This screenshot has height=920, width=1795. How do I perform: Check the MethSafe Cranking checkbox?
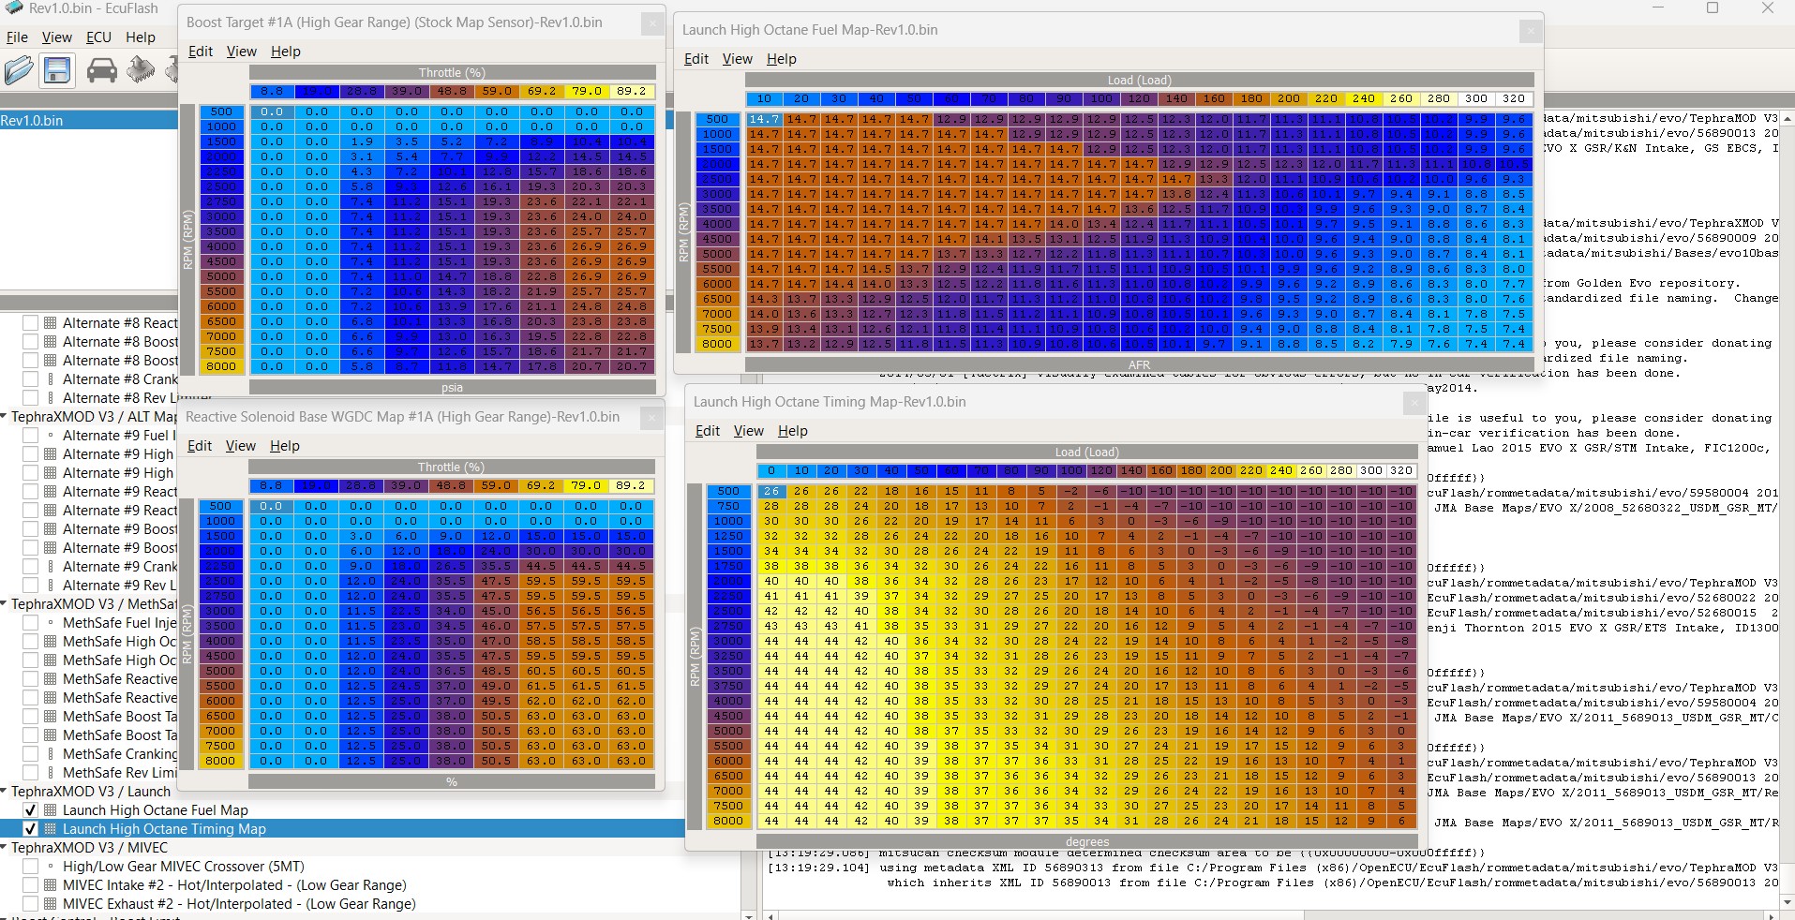[x=30, y=754]
